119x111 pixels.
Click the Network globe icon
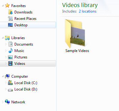[7, 102]
